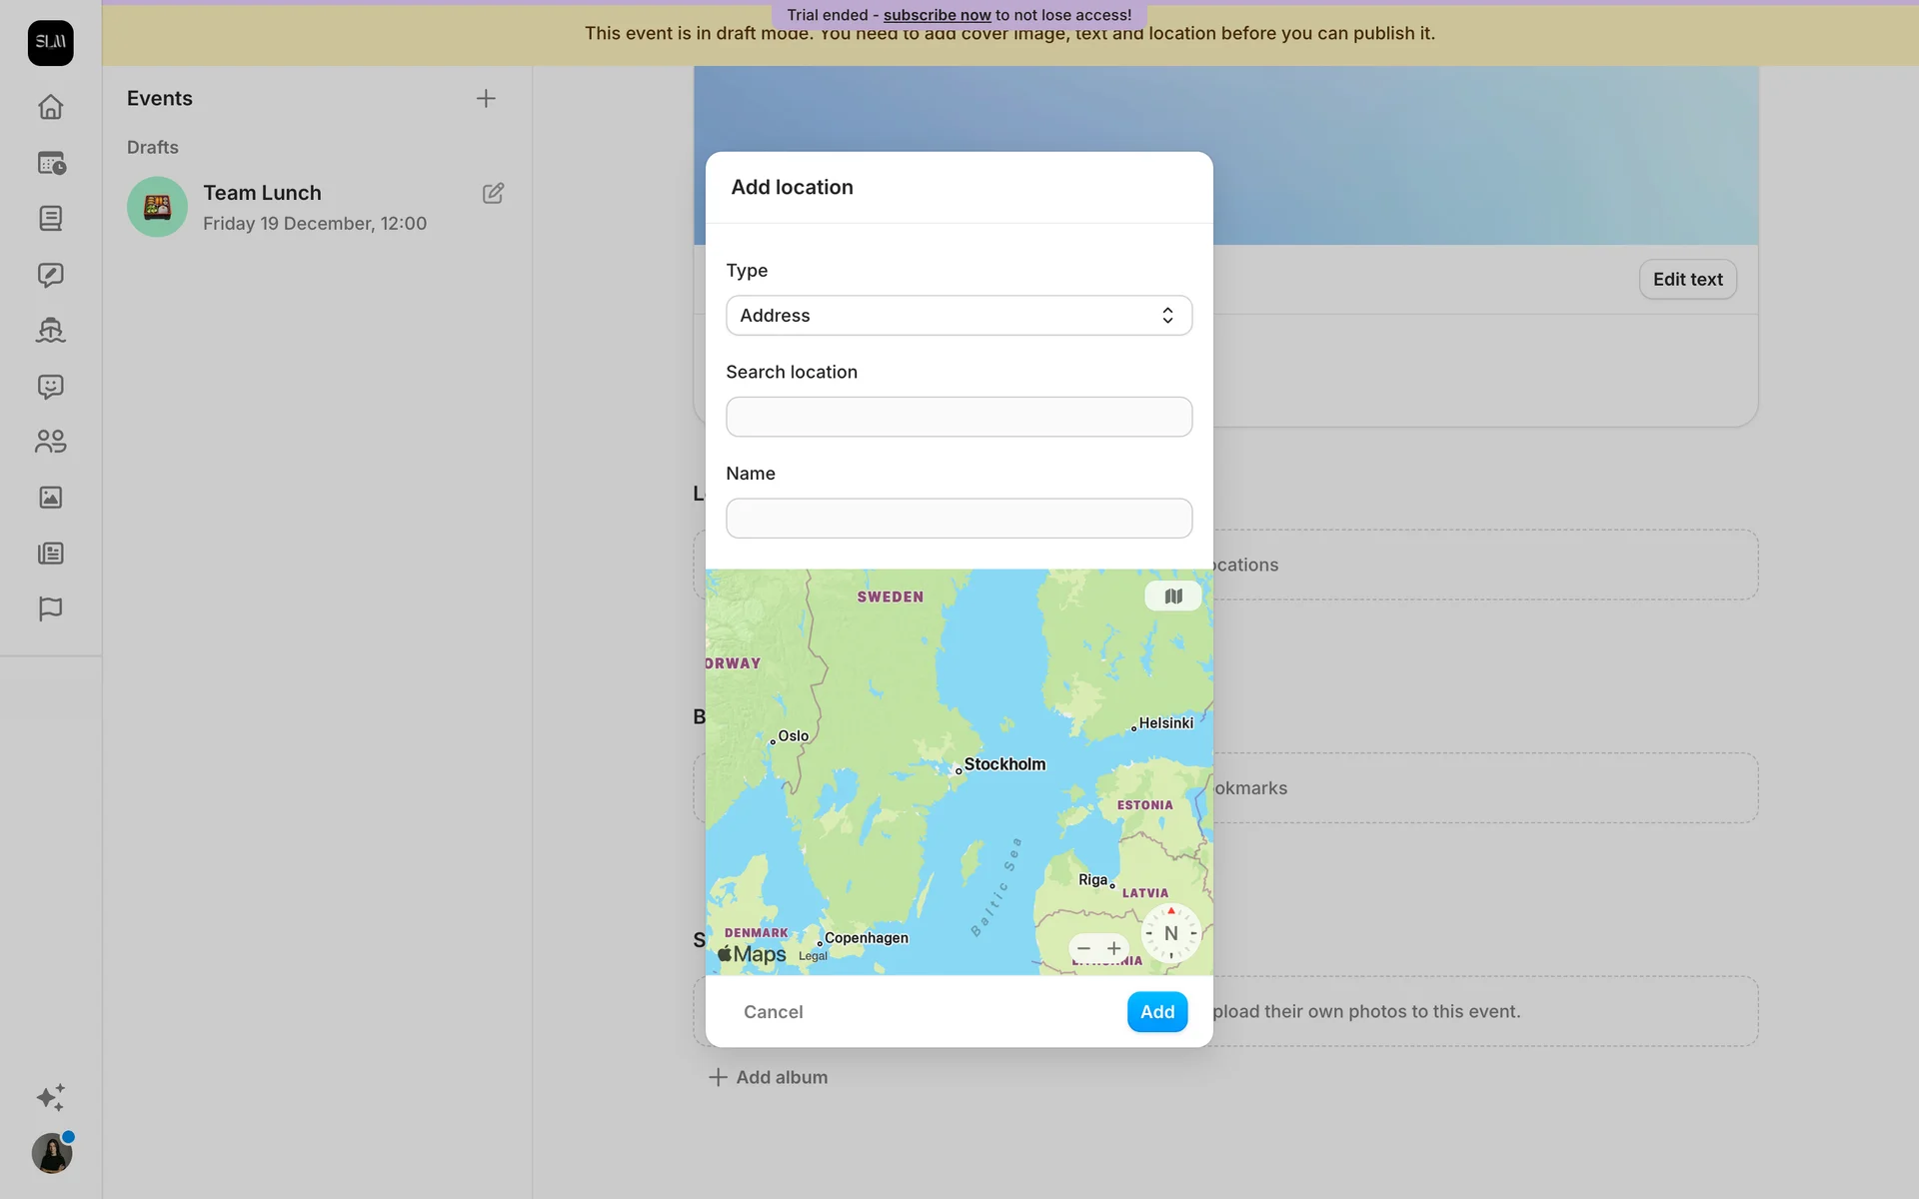1919x1199 pixels.
Task: Click the ferry boat sidebar icon
Action: click(50, 330)
